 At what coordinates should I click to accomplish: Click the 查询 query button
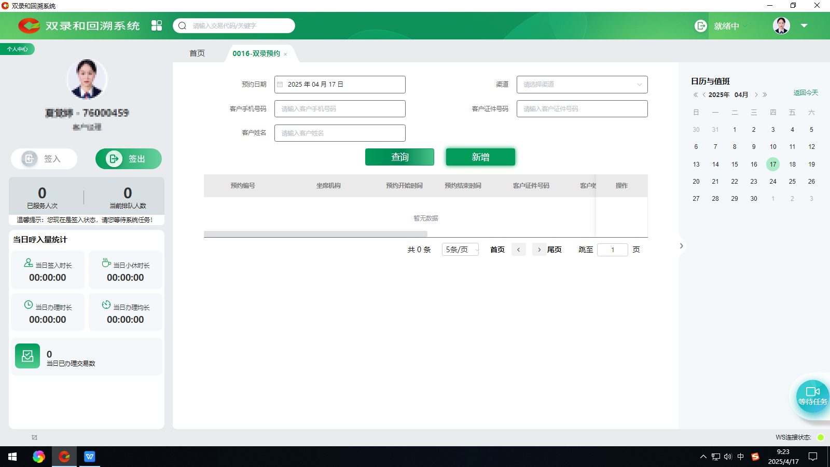click(x=399, y=157)
